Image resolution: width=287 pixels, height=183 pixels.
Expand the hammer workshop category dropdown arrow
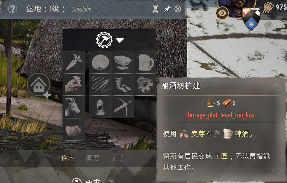[120, 40]
